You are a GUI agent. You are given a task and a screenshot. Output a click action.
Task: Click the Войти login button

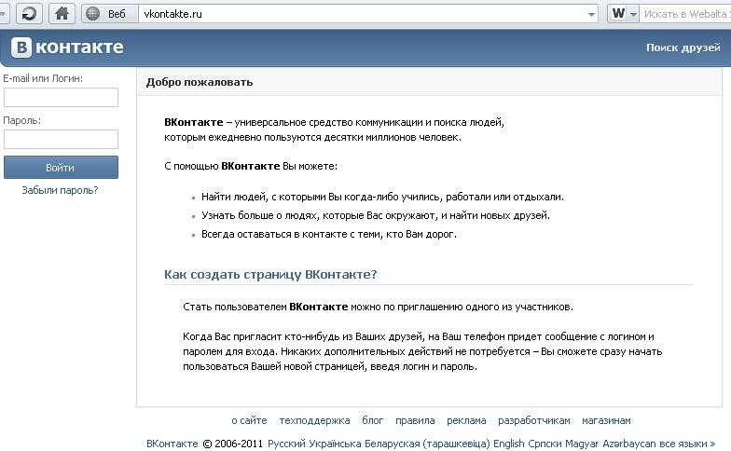[62, 168]
